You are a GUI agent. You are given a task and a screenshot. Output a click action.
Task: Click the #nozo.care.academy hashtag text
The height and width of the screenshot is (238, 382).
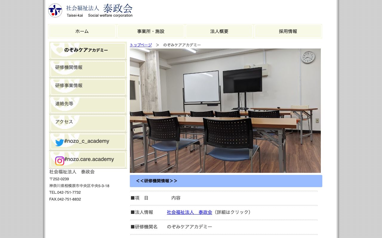pyautogui.click(x=89, y=159)
